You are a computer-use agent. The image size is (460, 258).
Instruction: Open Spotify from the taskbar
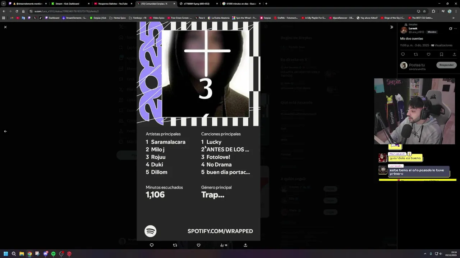pyautogui.click(x=53, y=254)
